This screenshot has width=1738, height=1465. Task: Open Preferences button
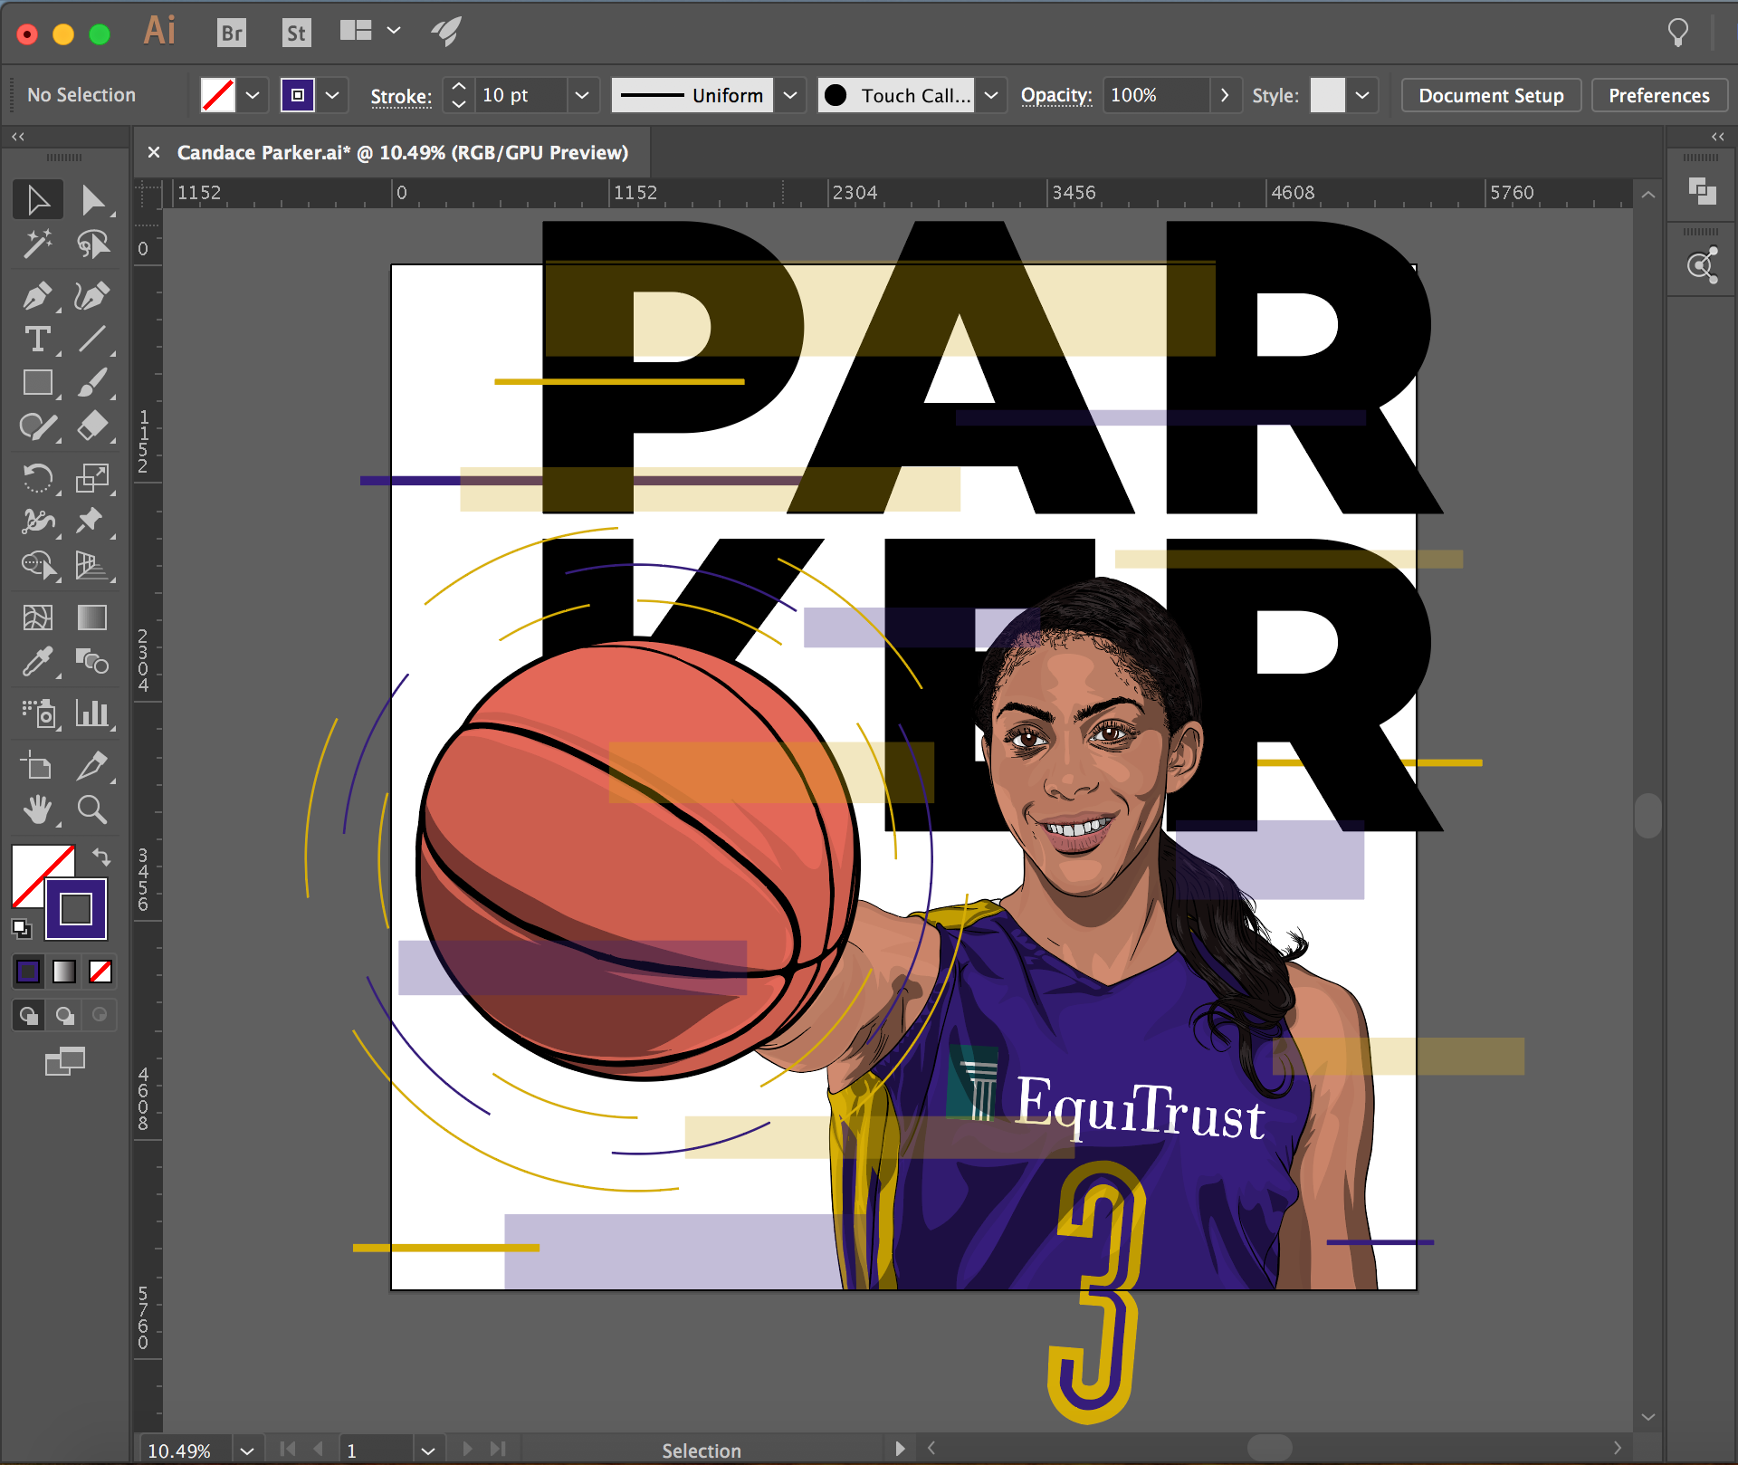[x=1659, y=95]
